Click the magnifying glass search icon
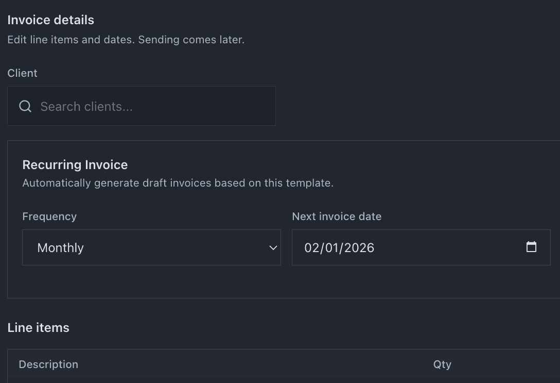This screenshot has height=383, width=560. 25,106
